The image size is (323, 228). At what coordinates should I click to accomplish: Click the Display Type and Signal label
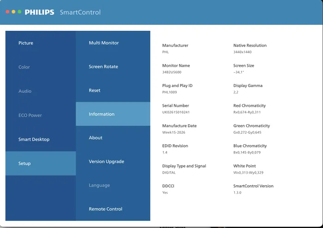click(x=184, y=166)
